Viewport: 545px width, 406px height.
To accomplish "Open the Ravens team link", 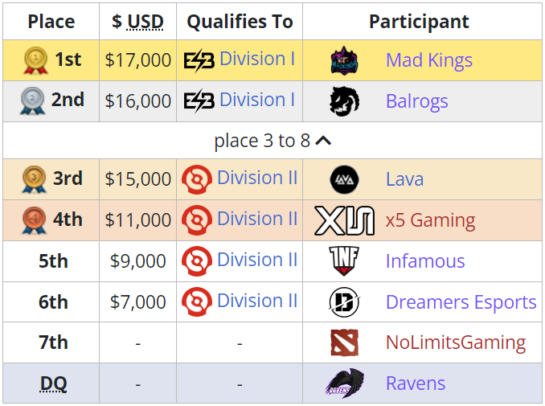I will tap(415, 383).
